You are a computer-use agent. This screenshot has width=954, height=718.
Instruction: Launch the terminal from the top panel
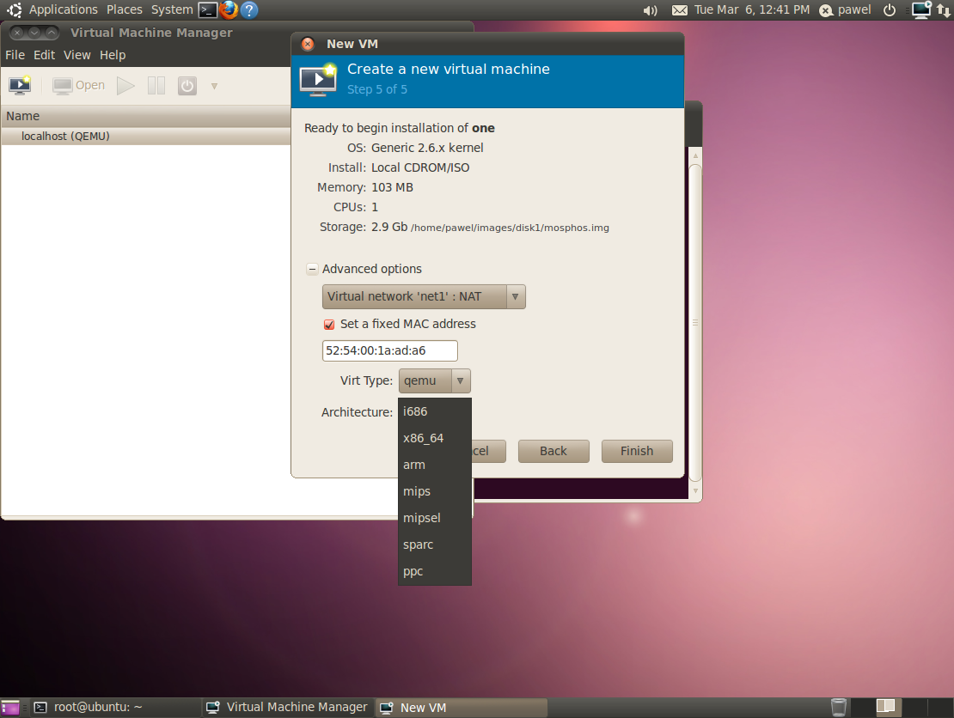click(207, 10)
